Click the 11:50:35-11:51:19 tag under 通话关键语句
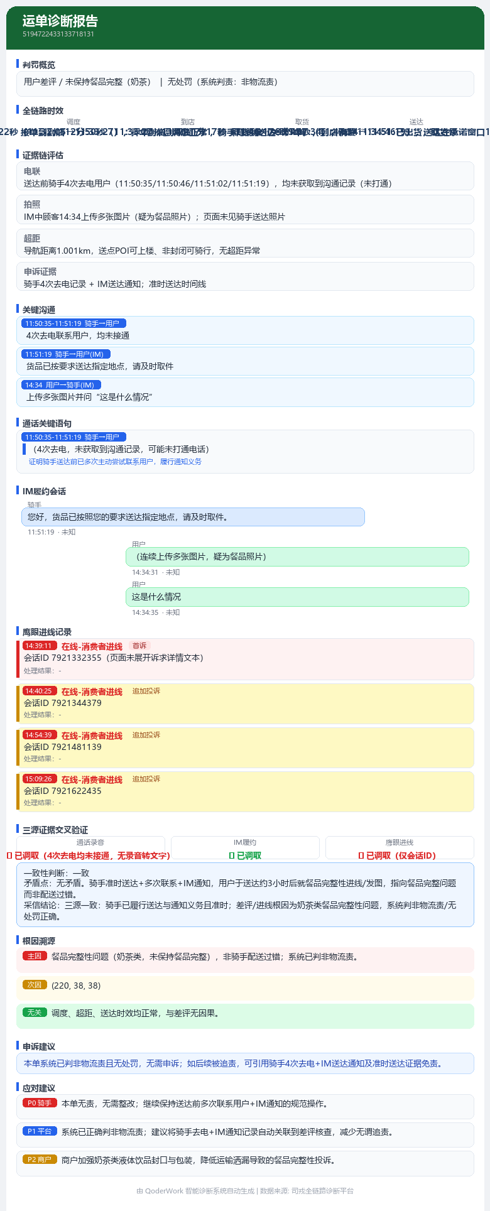This screenshot has width=490, height=1211. pos(73,437)
